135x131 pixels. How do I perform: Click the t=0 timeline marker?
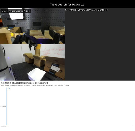coord(9,88)
